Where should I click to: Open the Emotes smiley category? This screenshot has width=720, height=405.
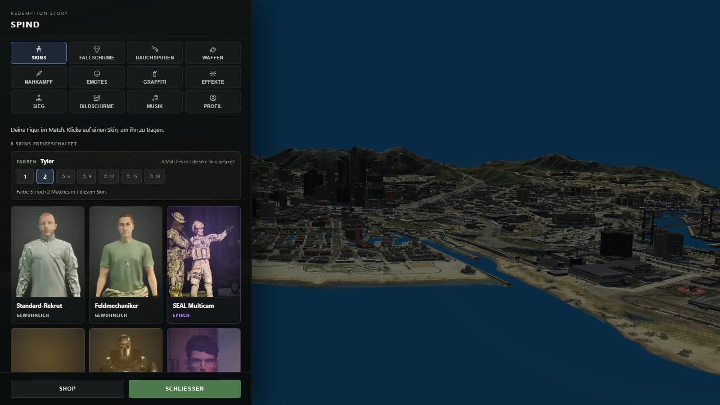tap(97, 77)
